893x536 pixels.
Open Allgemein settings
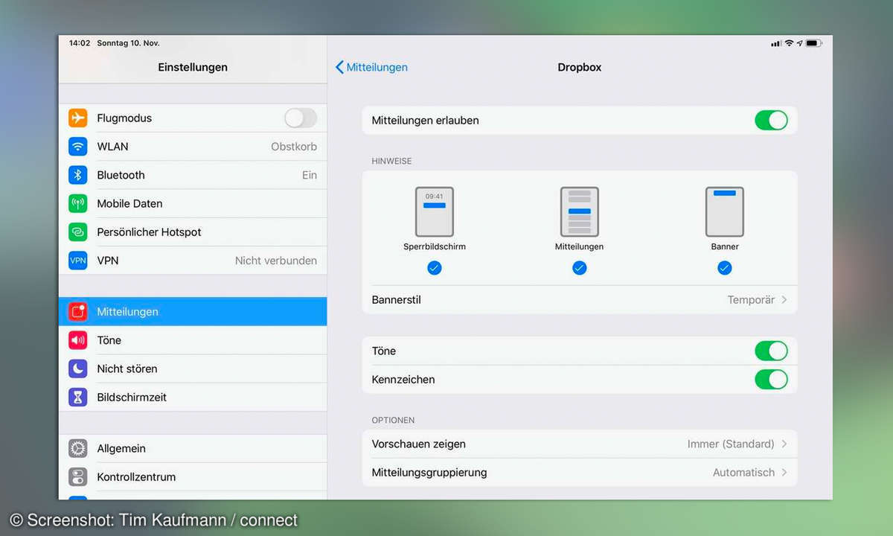193,448
